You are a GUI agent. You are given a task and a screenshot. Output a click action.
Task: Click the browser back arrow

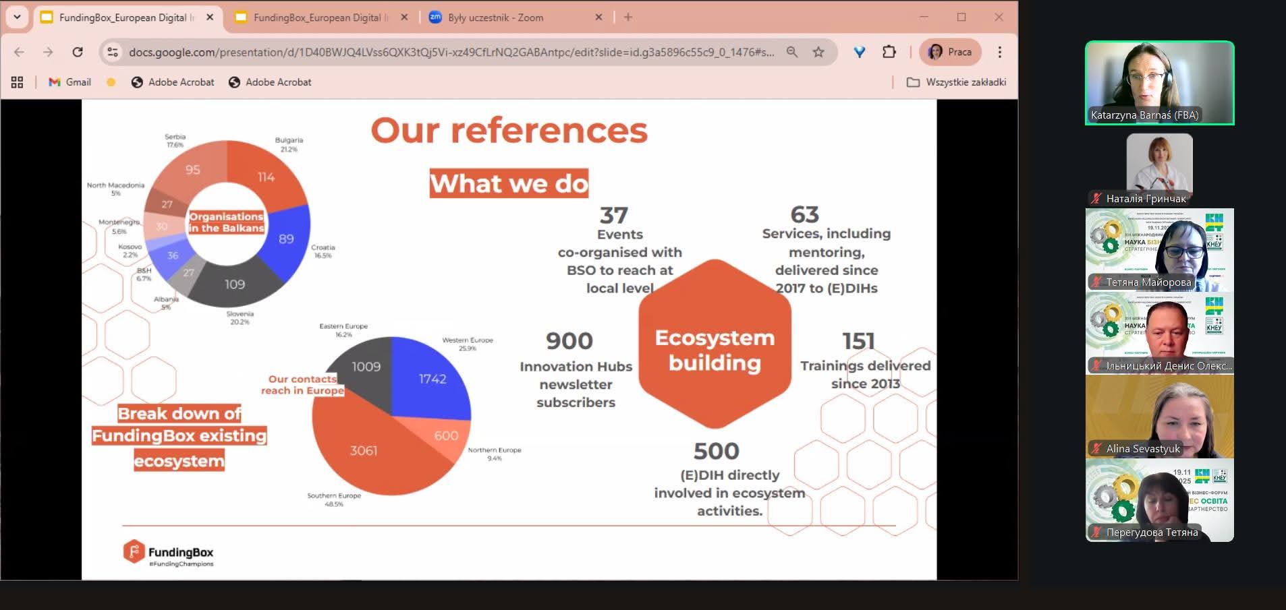tap(19, 52)
